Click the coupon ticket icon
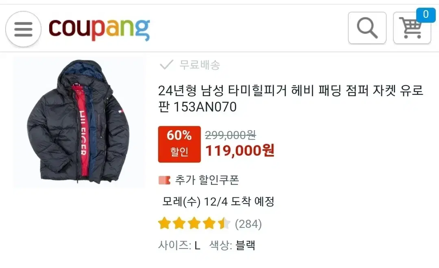The height and width of the screenshot is (268, 439). click(x=164, y=180)
